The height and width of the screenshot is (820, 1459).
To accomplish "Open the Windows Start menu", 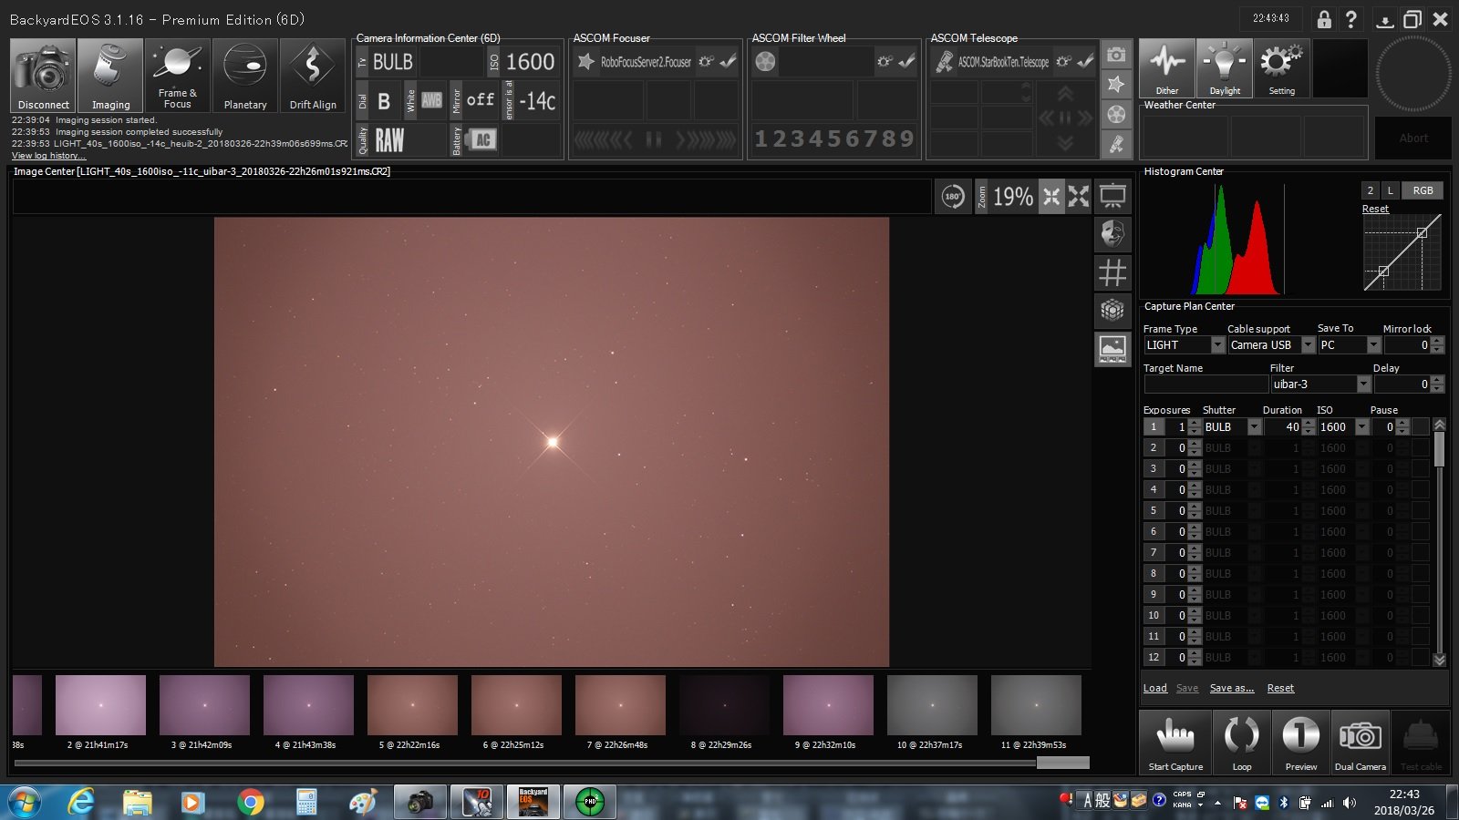I will point(26,802).
